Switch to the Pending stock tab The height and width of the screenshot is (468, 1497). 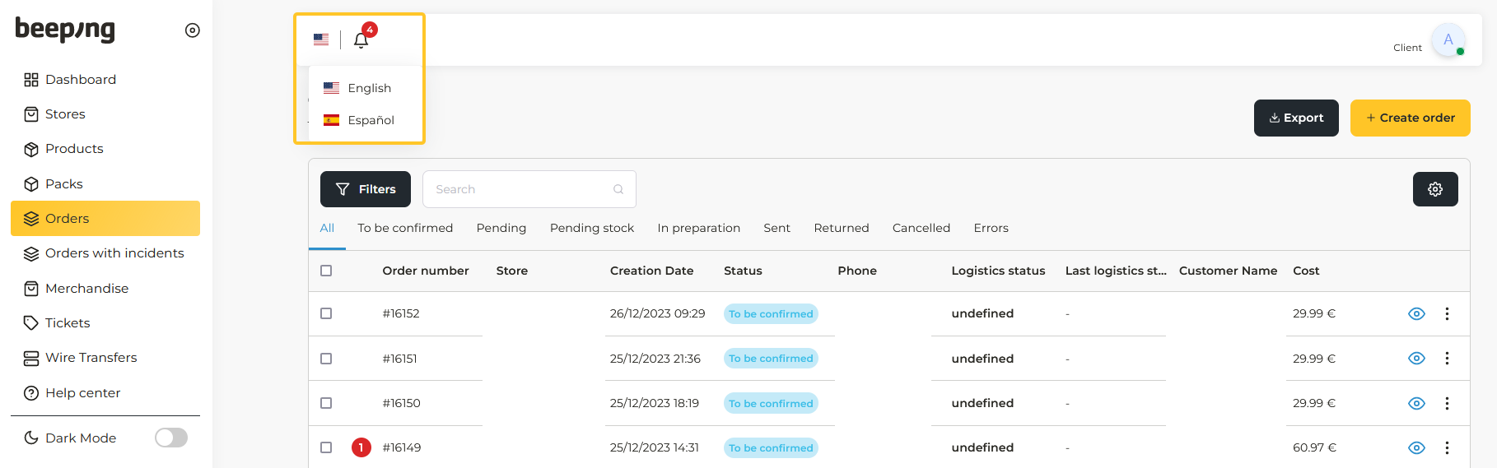[x=591, y=228]
